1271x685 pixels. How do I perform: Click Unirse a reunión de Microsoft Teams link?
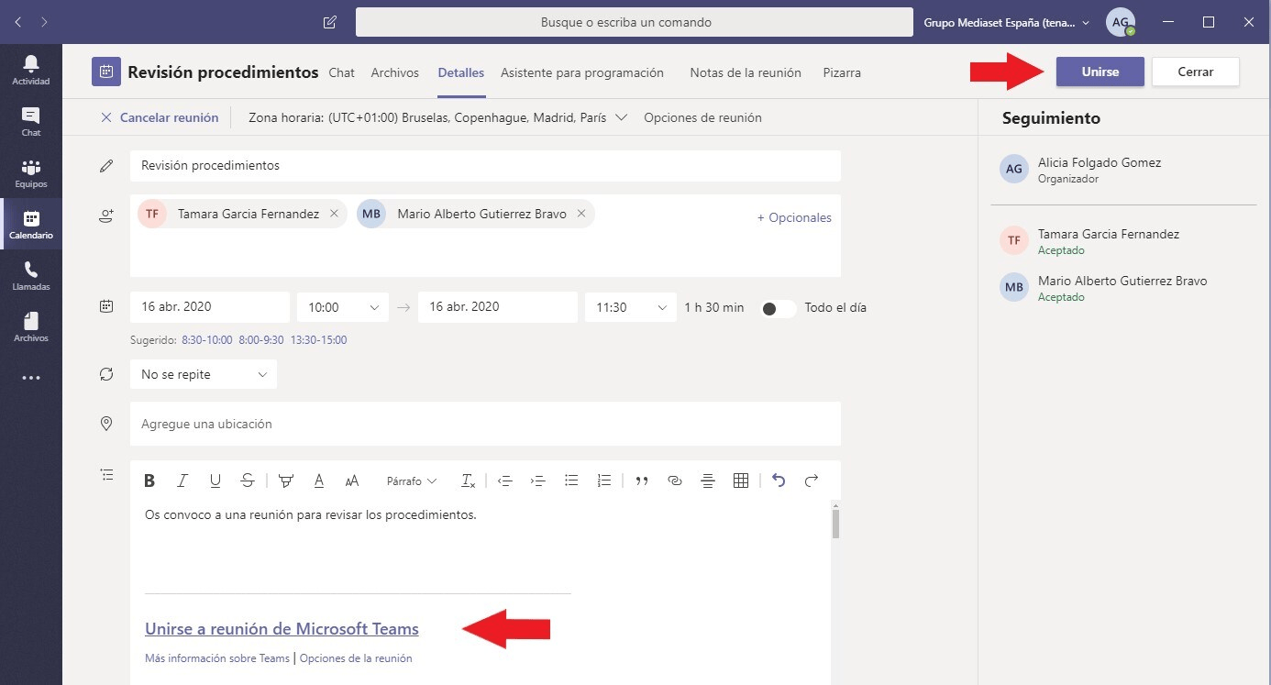point(282,629)
